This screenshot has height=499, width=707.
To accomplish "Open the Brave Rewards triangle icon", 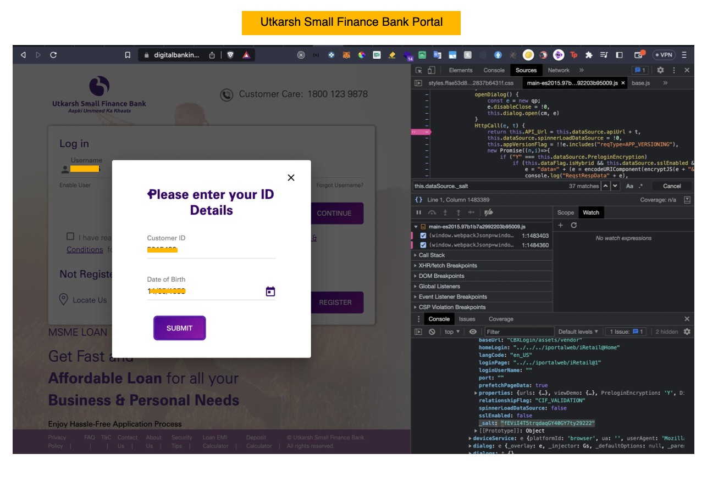I will [x=246, y=55].
